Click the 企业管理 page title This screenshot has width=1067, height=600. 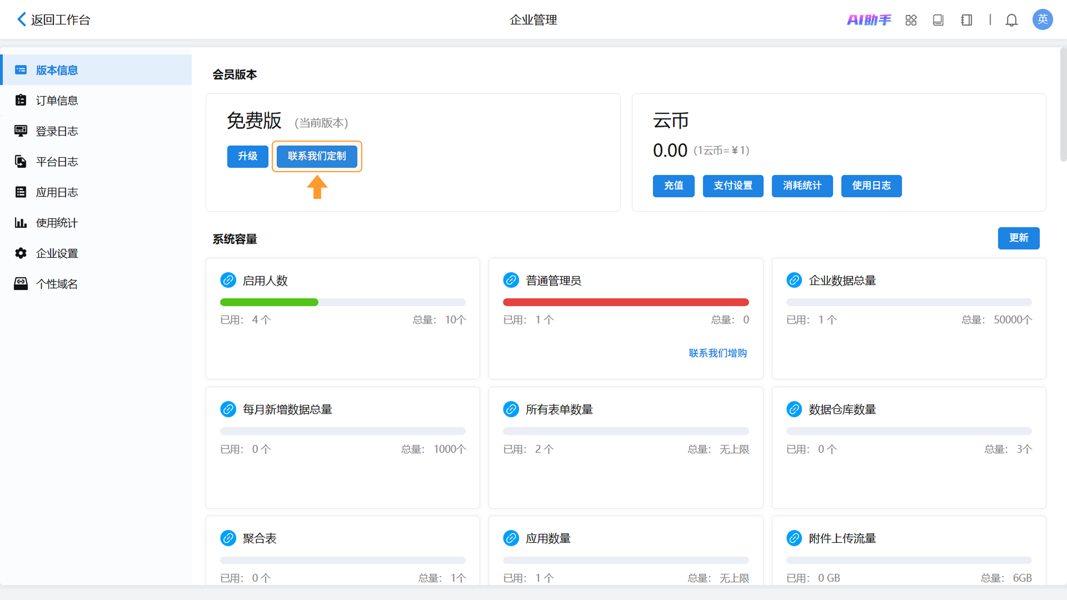pos(533,20)
